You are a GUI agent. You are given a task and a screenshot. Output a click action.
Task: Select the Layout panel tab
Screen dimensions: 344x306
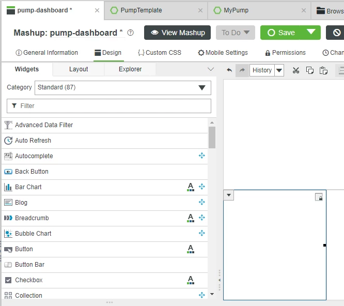79,69
